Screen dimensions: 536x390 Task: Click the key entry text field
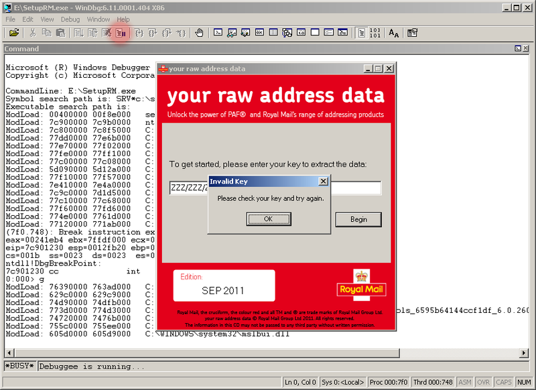point(275,188)
